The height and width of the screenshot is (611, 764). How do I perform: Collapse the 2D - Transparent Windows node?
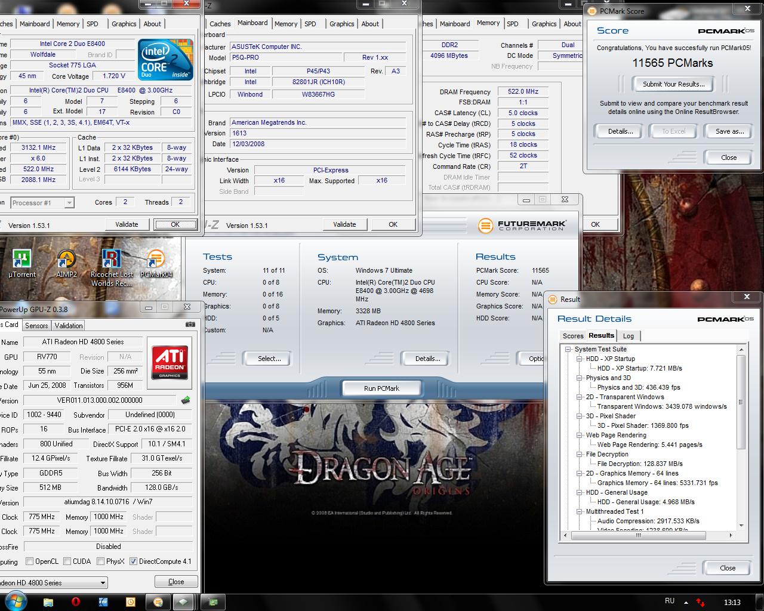point(580,397)
